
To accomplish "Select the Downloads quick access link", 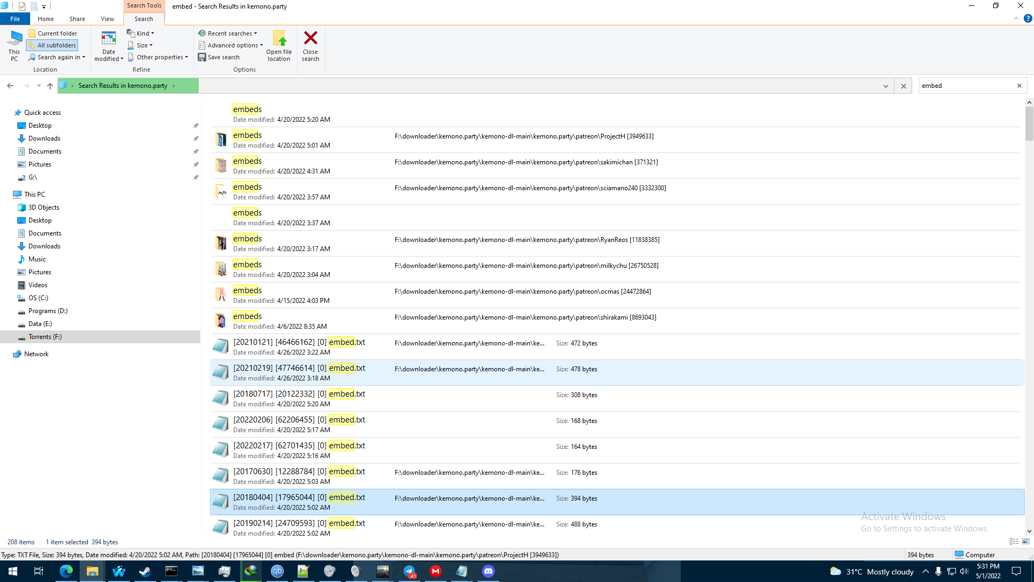I will tap(44, 138).
